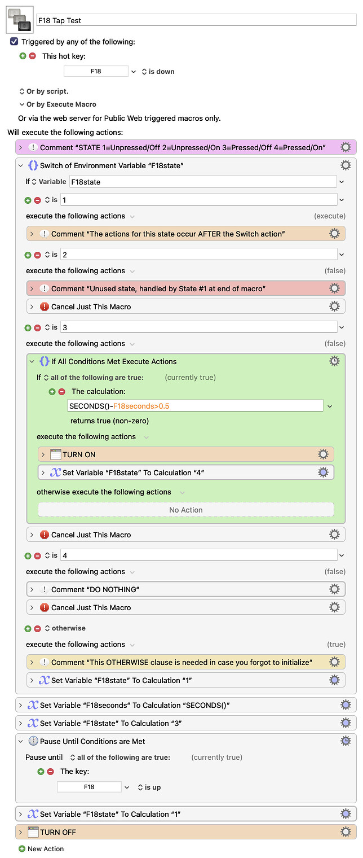Change the 'is down' hot key state selector
This screenshot has width=363, height=858.
157,72
